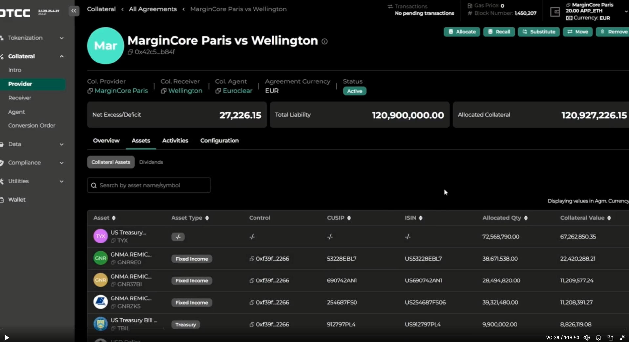This screenshot has width=629, height=342.
Task: Copy the TYX symbol icon
Action: click(113, 241)
